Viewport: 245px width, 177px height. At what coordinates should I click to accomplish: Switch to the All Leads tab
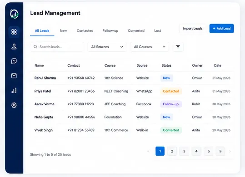coord(42,31)
